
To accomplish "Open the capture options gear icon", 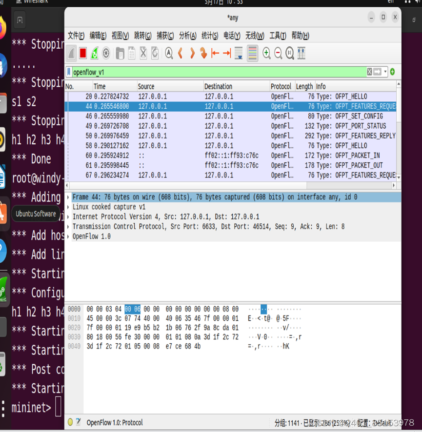I will 106,53.
